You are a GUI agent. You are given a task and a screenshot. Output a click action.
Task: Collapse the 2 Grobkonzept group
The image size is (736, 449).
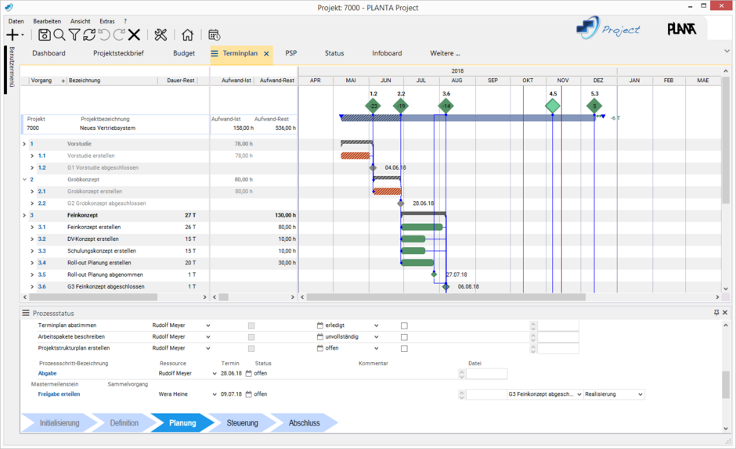point(24,179)
